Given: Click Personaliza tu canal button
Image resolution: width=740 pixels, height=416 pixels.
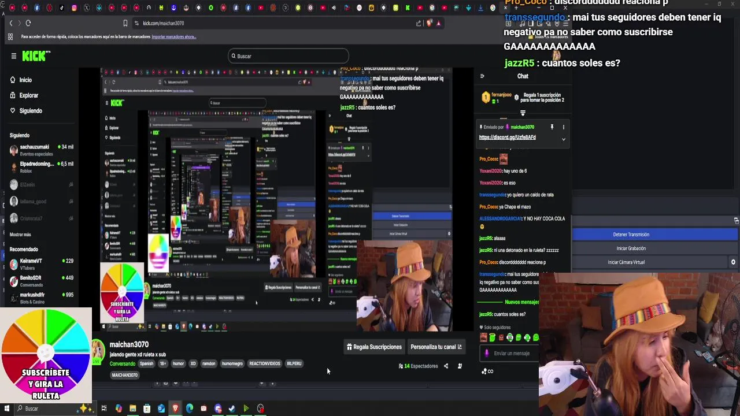Looking at the screenshot, I should 436,347.
